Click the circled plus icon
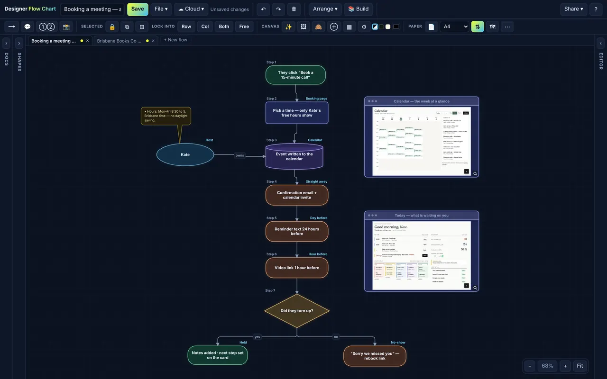The image size is (607, 379). 334,27
